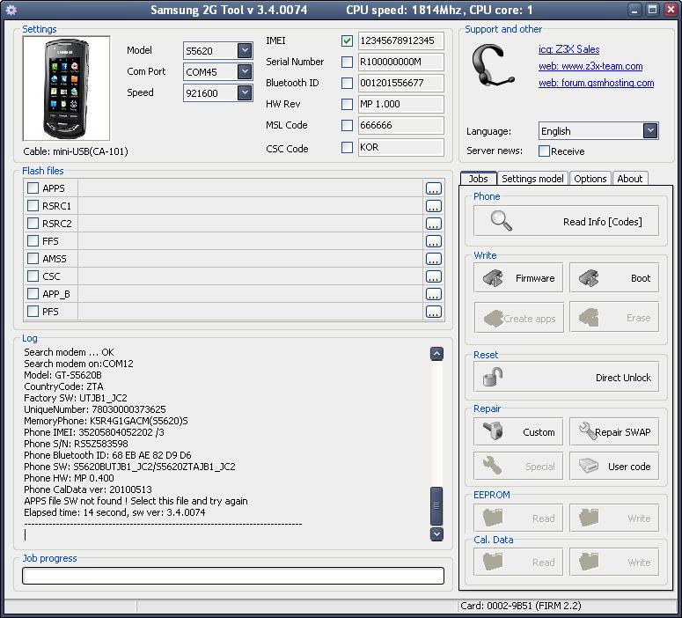Open the Language dropdown

pyautogui.click(x=650, y=130)
